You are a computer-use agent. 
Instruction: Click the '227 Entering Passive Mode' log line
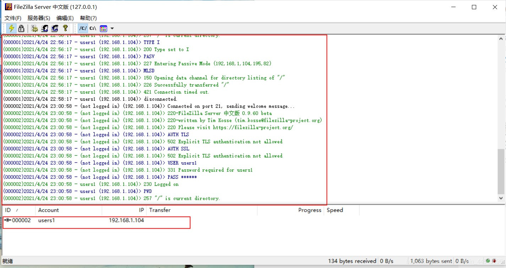[137, 63]
